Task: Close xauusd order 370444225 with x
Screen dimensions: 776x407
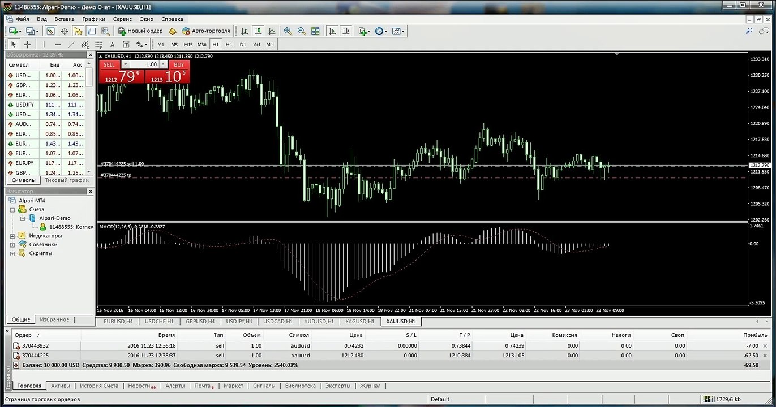Action: [765, 356]
